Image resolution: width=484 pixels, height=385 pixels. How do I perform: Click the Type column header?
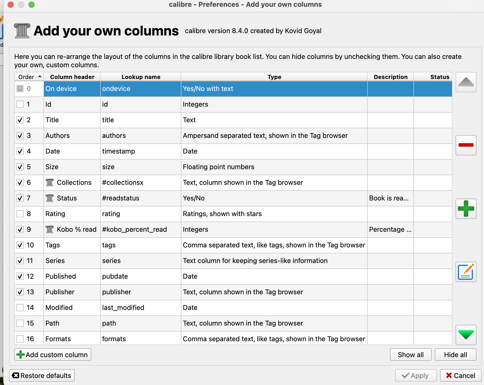click(274, 77)
